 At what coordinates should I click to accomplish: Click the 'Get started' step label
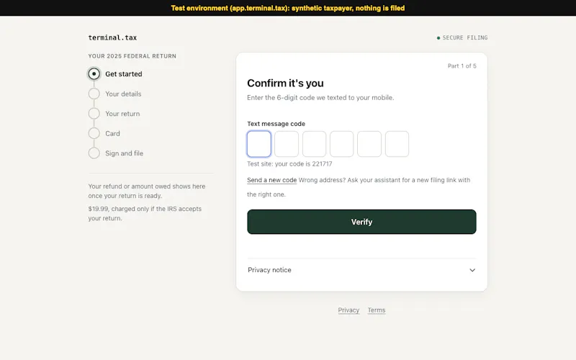coord(124,74)
